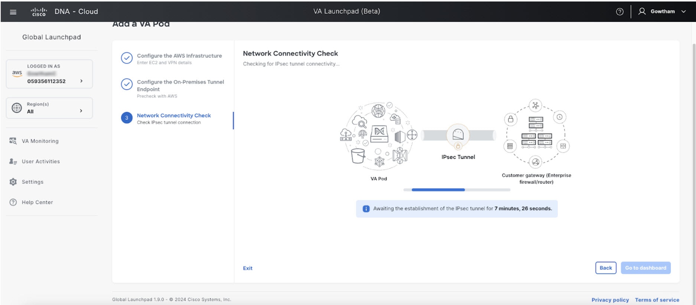Viewport: 696px width, 305px height.
Task: Click the Network Connectivity Check heading
Action: coord(290,53)
